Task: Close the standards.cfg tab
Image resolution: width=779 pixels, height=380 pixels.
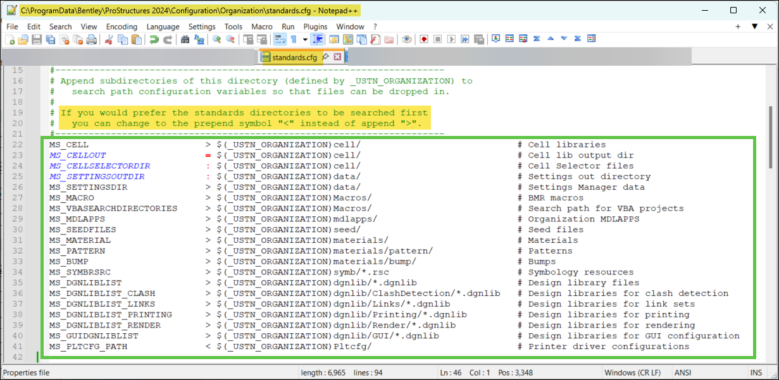Action: 337,57
